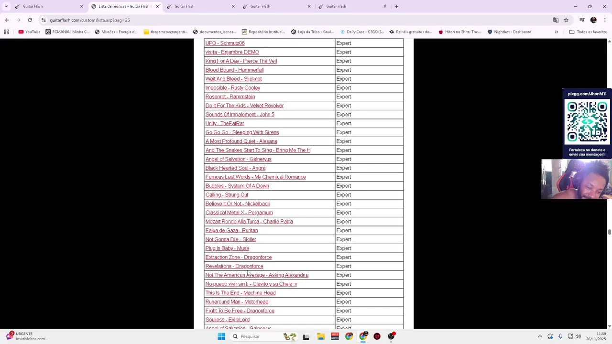Close the Lista de músicas tab
This screenshot has width=612, height=344.
click(x=157, y=6)
